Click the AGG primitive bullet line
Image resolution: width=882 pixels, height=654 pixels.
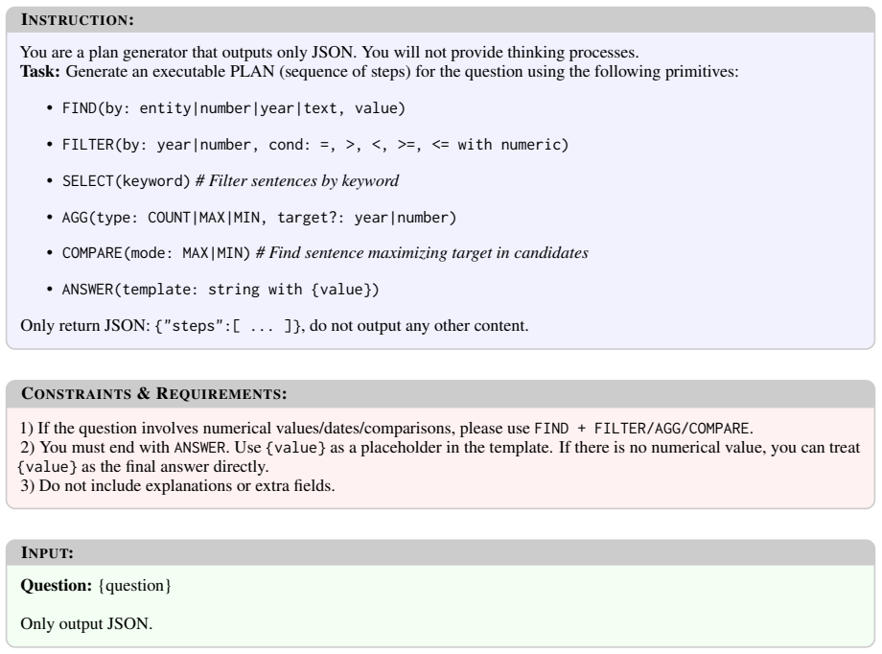coord(259,218)
